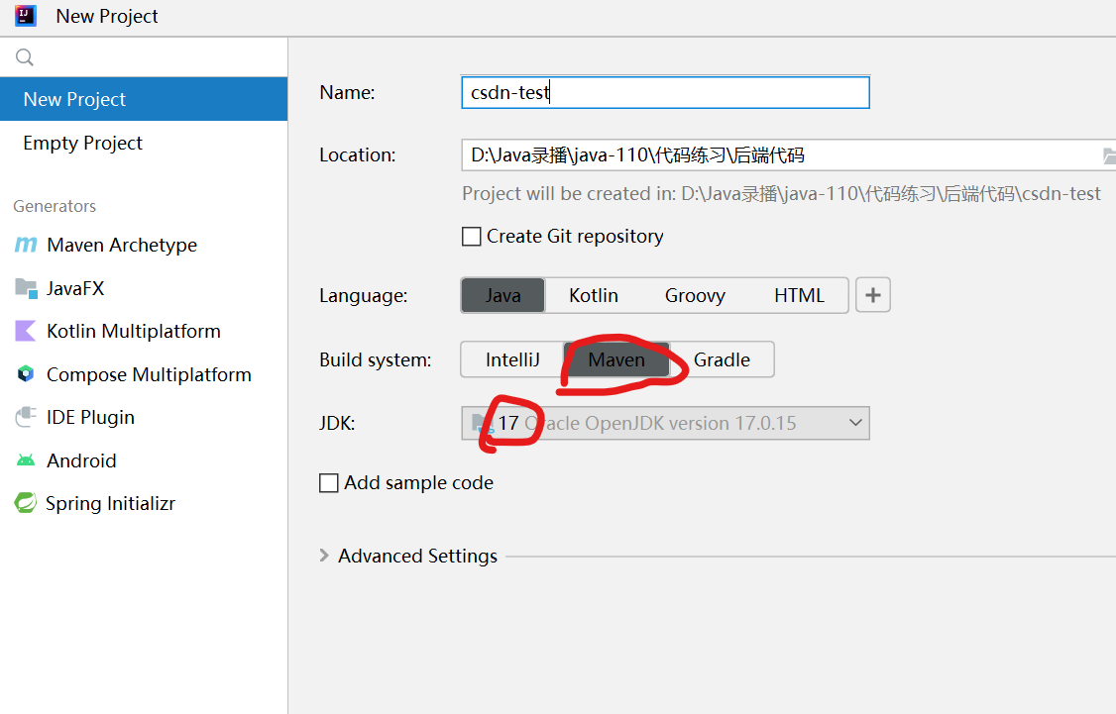Select New Project in the sidebar
This screenshot has width=1116, height=714.
click(144, 99)
